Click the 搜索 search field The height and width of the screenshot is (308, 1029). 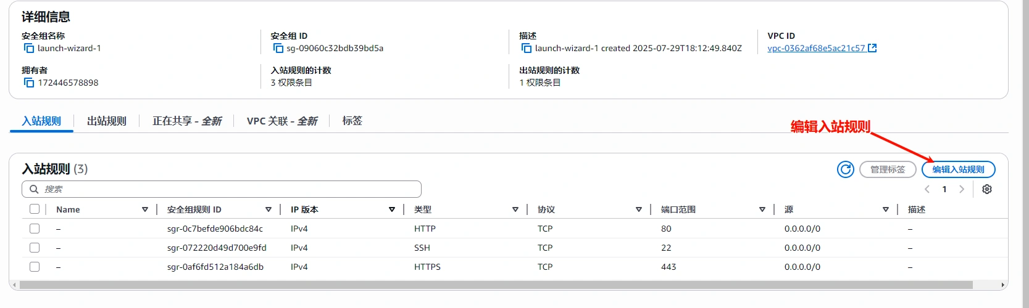[x=222, y=189]
